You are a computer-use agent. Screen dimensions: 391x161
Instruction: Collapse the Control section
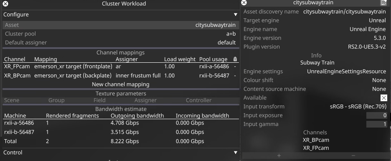[x=235, y=153]
